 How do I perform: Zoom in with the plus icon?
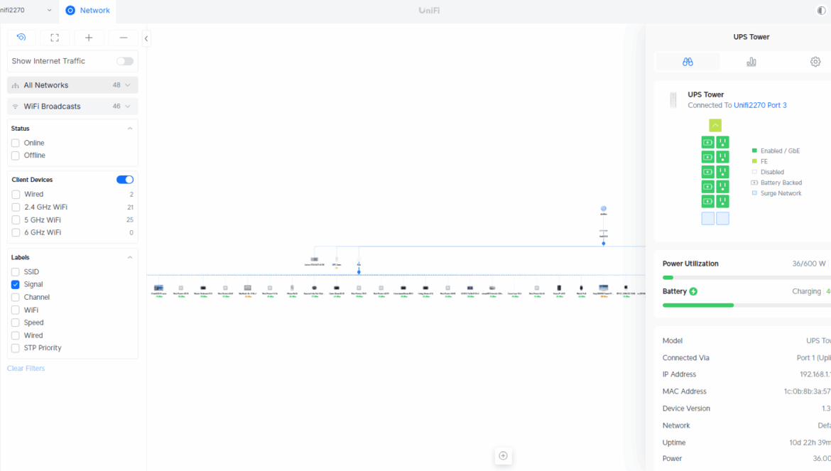(x=89, y=38)
